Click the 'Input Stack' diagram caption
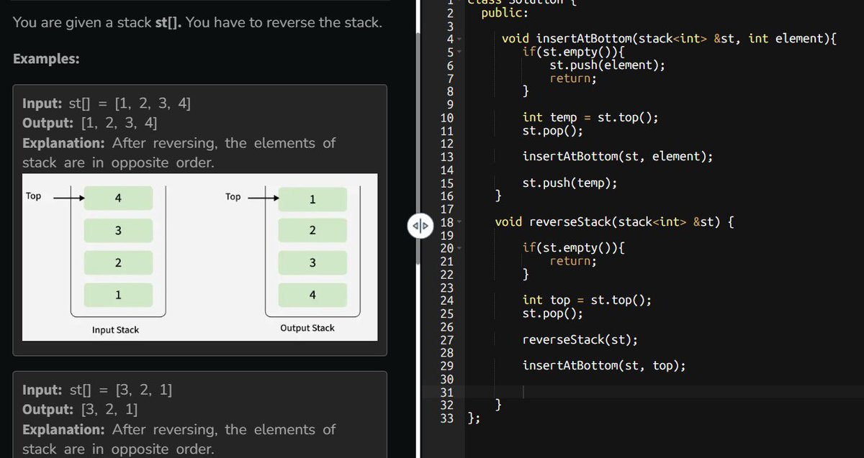The height and width of the screenshot is (458, 864). pyautogui.click(x=115, y=330)
